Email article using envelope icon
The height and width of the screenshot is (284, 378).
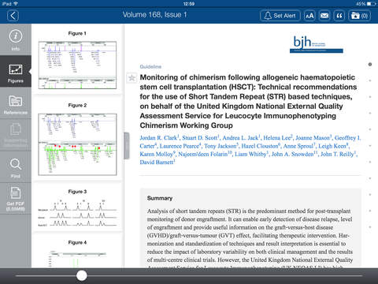[x=324, y=16]
